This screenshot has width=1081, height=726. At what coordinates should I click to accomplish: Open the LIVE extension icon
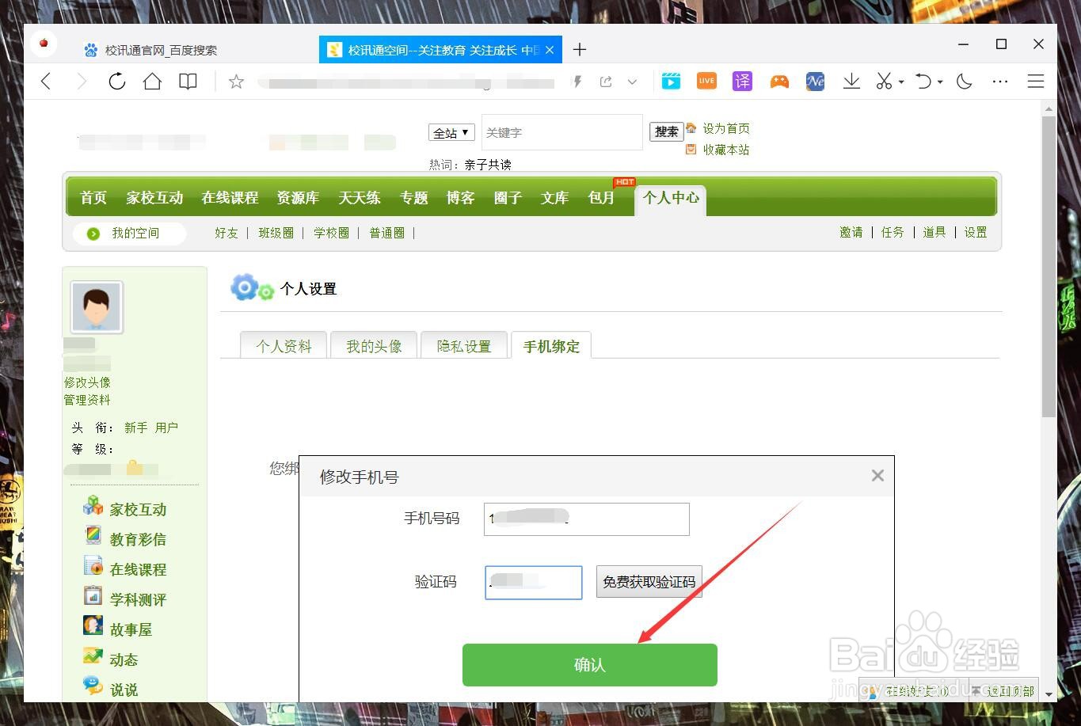(706, 81)
